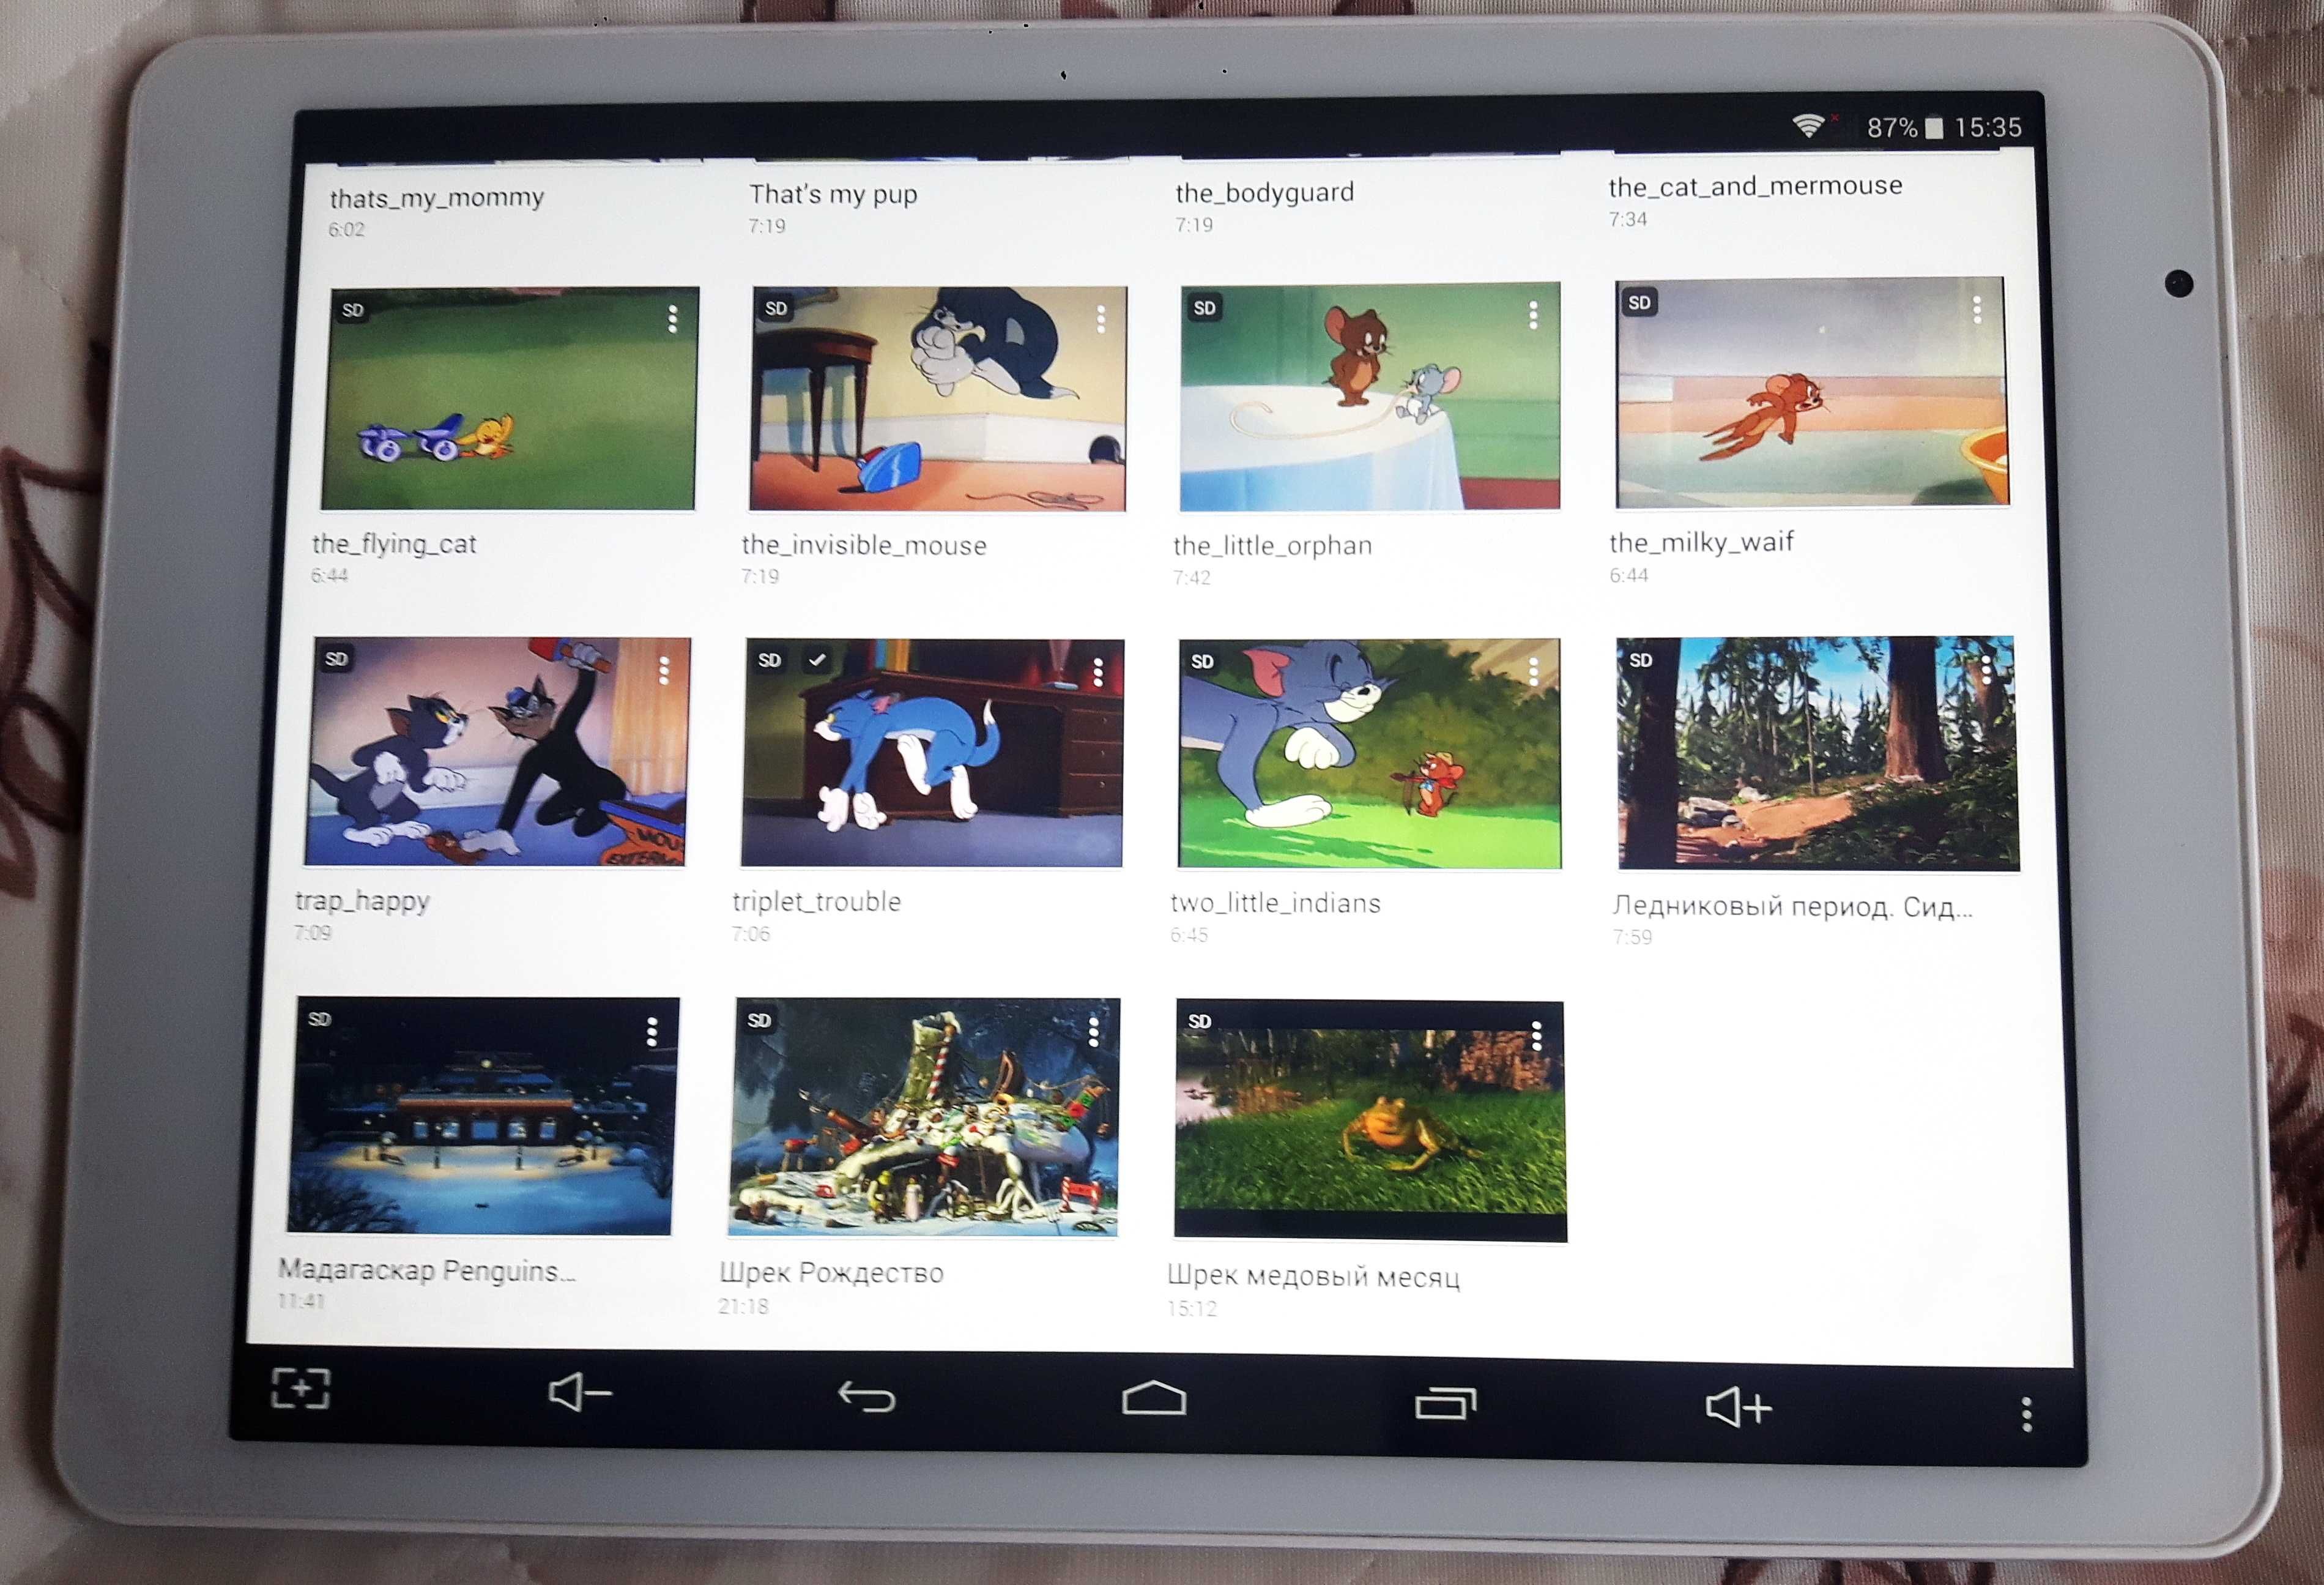This screenshot has height=1585, width=2324.
Task: Tap the screenshot capture icon in navigation bar
Action: point(301,1389)
